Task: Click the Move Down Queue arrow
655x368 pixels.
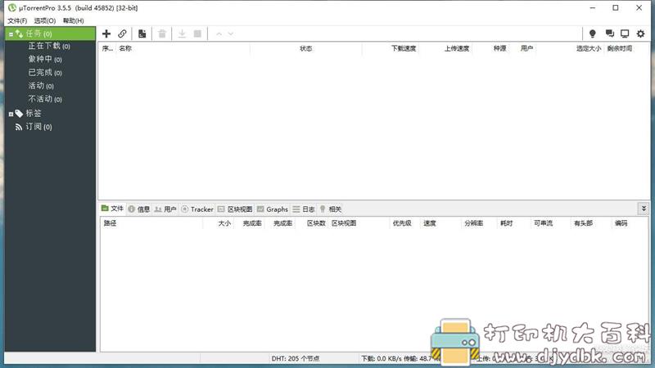Action: [x=231, y=34]
